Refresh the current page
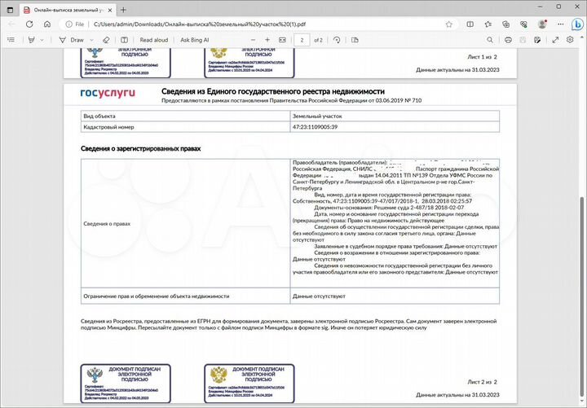 [29, 24]
